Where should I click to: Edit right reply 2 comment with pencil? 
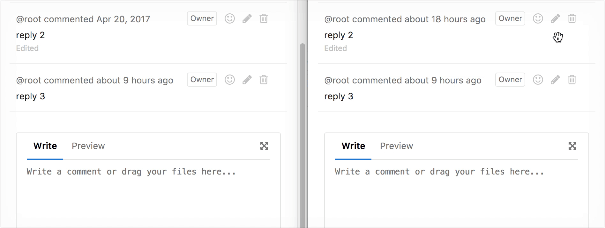[x=555, y=19]
